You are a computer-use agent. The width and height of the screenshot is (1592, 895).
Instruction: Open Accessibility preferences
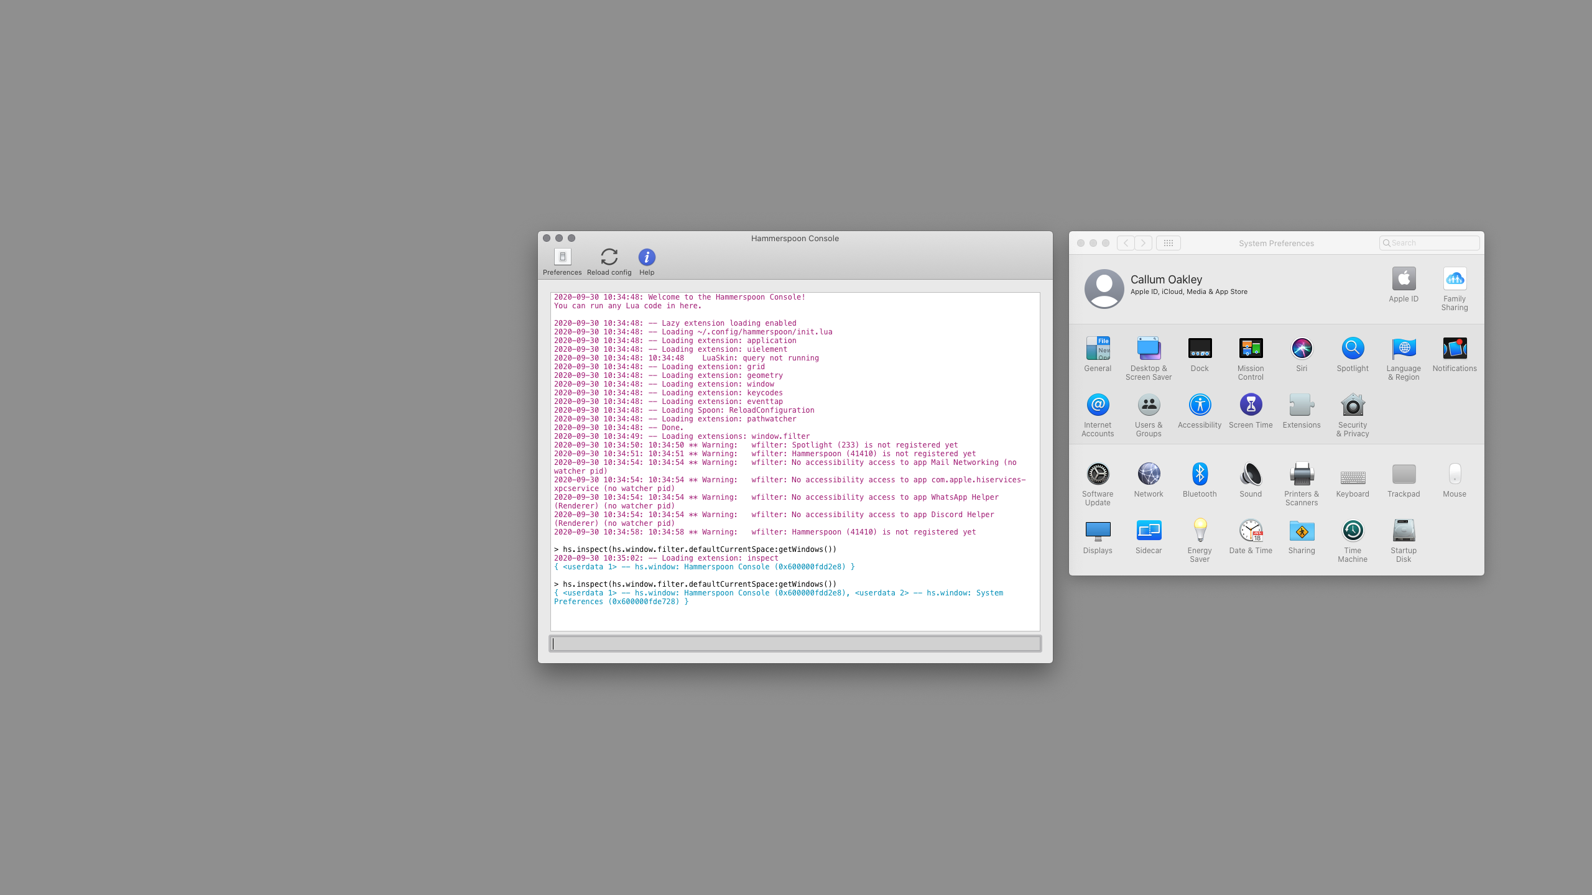(1200, 411)
